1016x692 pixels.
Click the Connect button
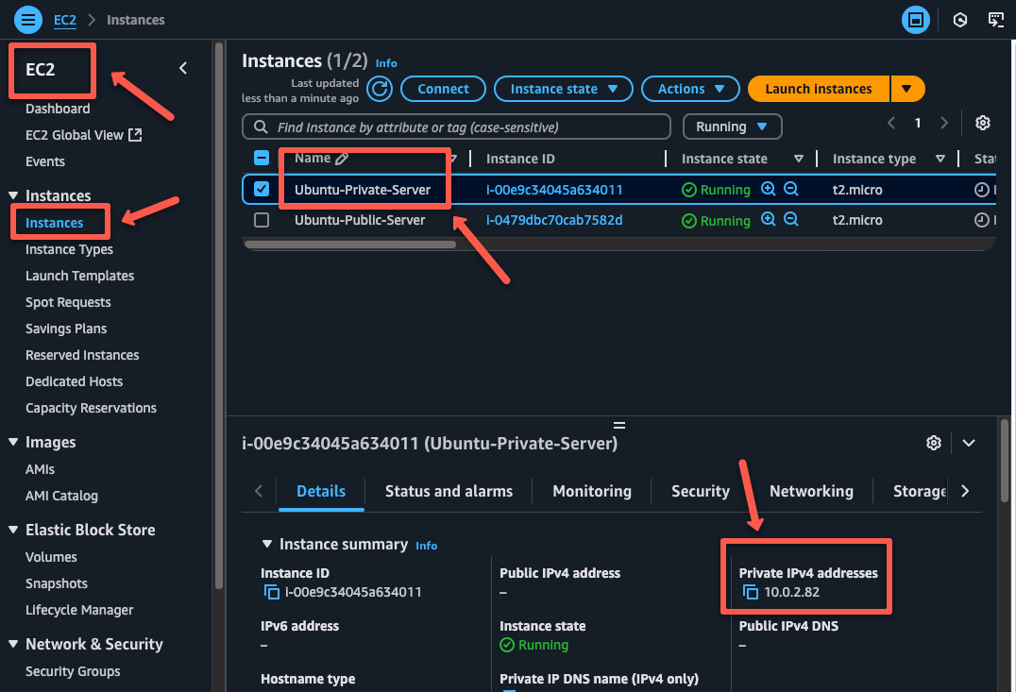point(443,89)
